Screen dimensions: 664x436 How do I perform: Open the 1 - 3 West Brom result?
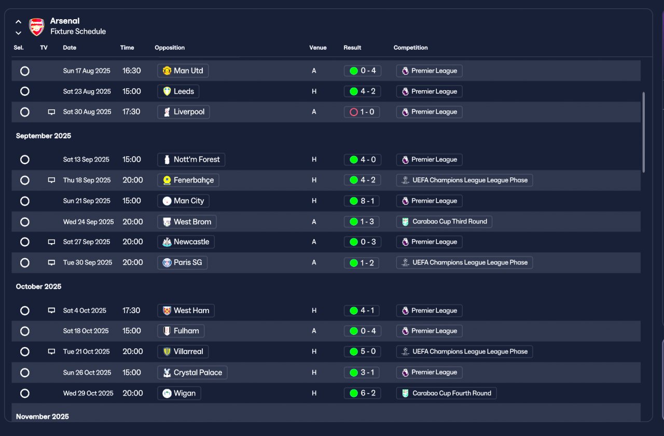click(362, 221)
